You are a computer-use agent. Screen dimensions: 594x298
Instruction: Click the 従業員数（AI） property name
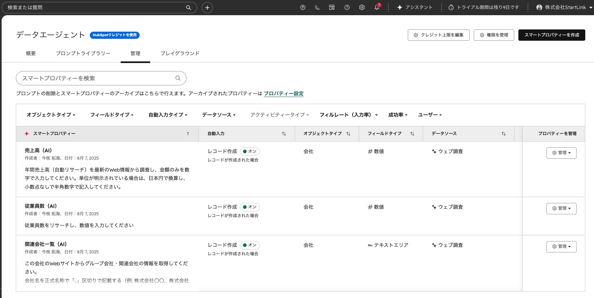point(41,206)
